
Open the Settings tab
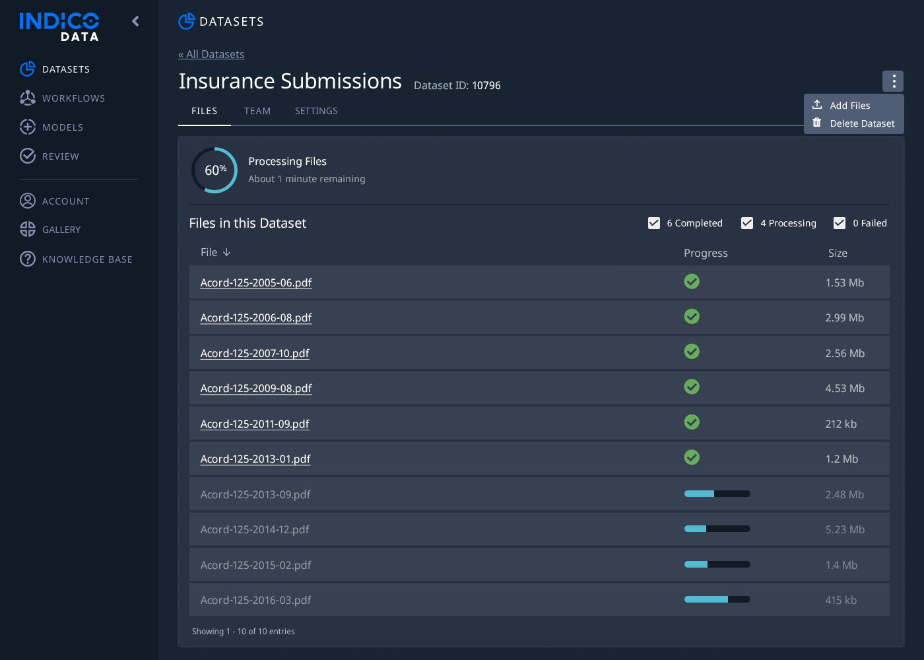316,111
